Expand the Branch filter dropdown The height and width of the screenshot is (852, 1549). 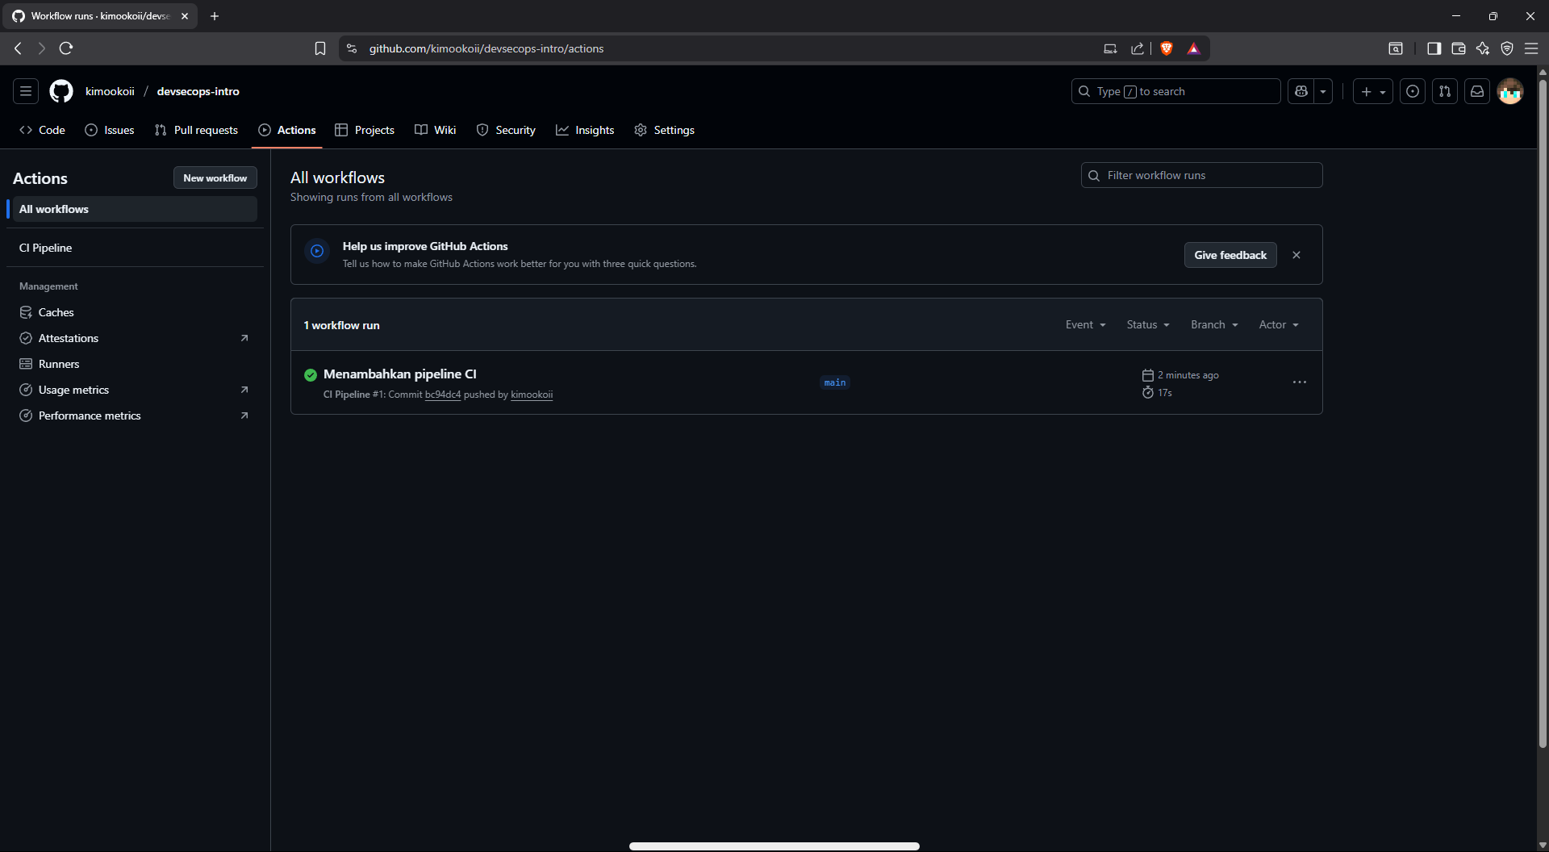click(1213, 324)
